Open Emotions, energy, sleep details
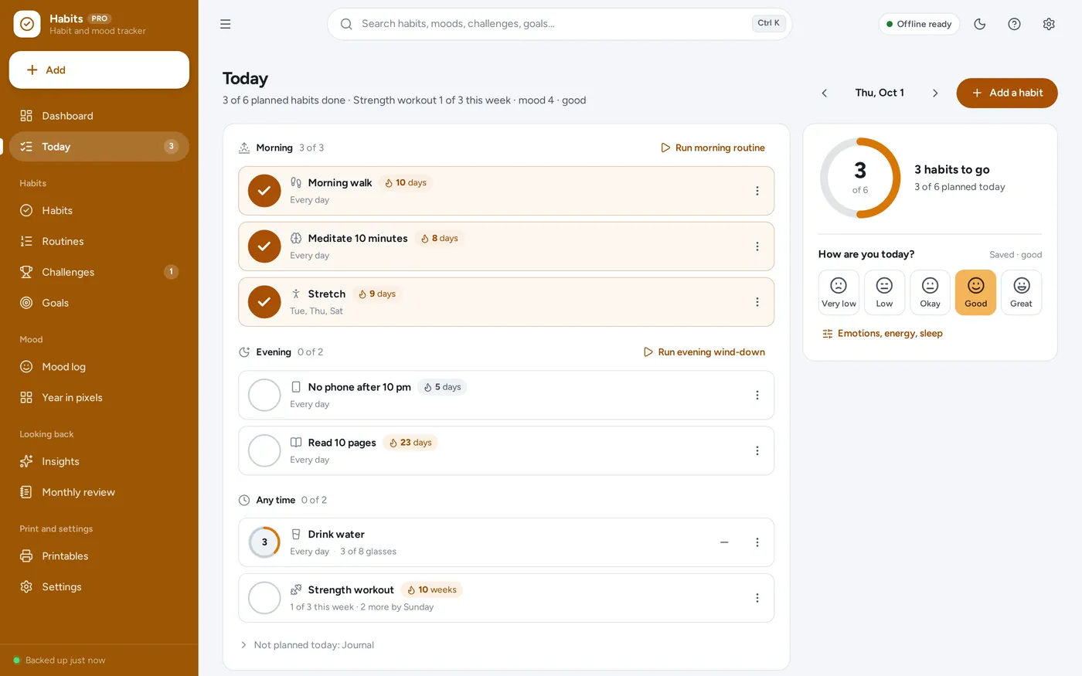 882,334
